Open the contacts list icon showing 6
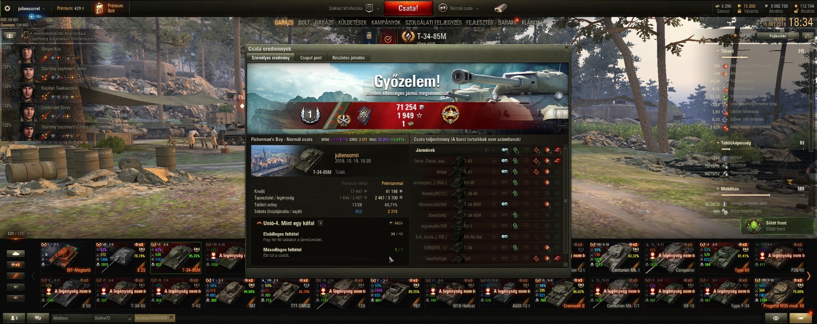This screenshot has height=324, width=817. click(14, 318)
